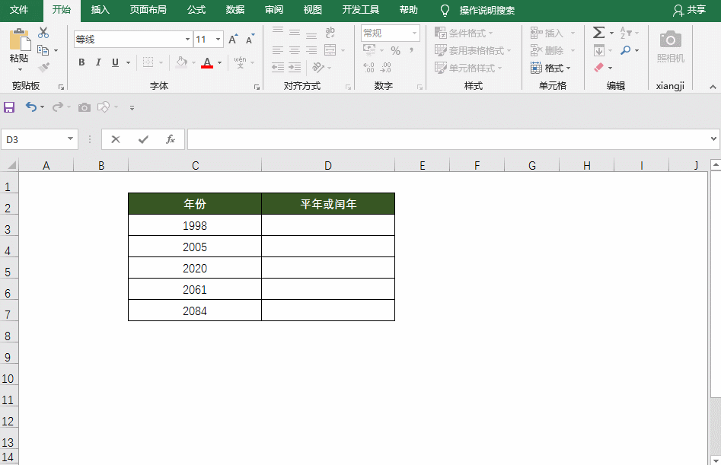The height and width of the screenshot is (465, 721).
Task: Open the font size 11 dropdown
Action: point(218,40)
